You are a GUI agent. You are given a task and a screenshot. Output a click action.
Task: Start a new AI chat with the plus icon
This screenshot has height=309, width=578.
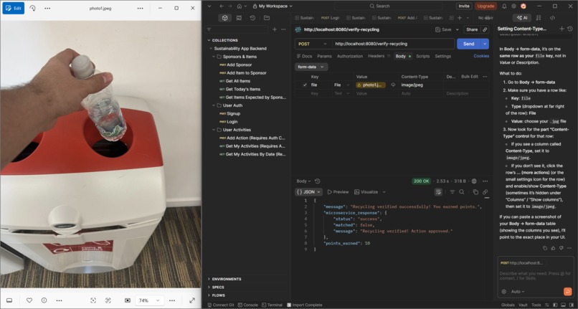562,29
